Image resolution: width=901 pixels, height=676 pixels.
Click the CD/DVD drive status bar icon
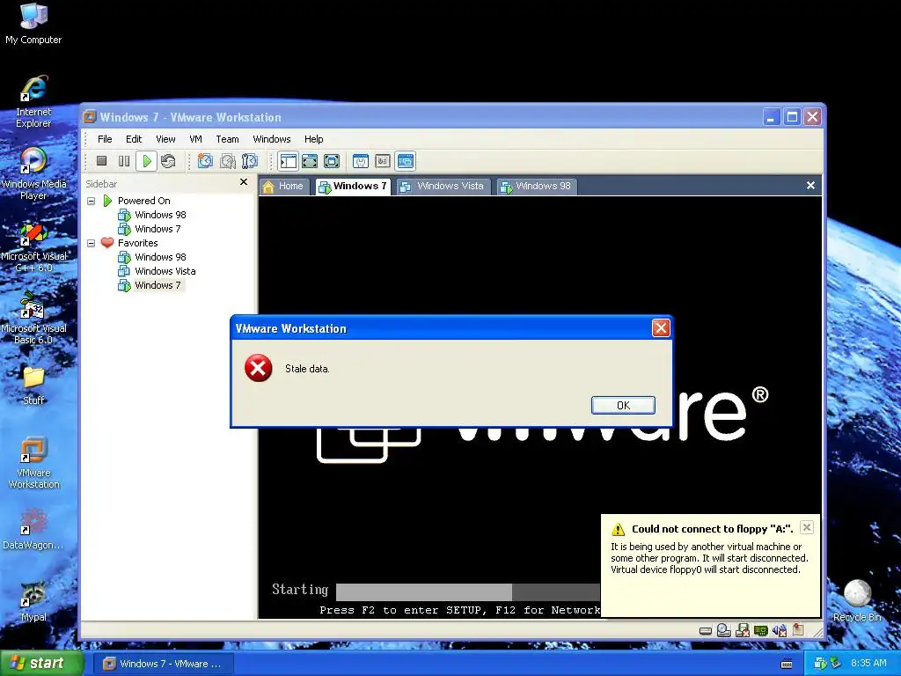[724, 630]
